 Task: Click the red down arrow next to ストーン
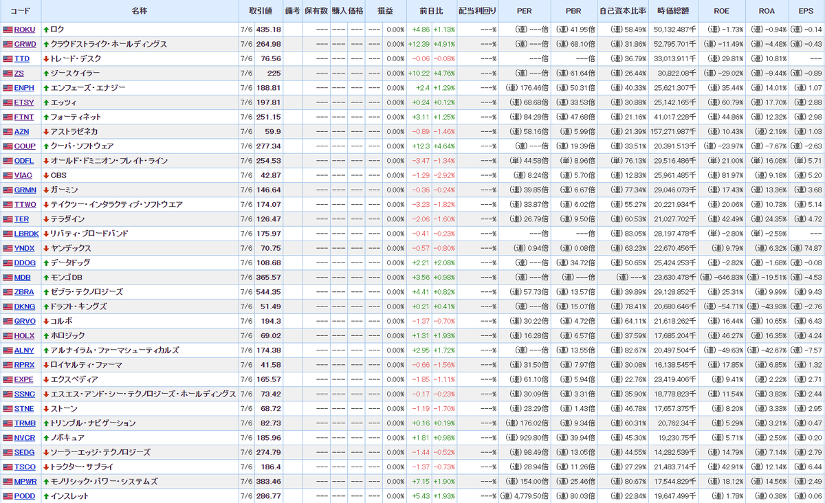tap(46, 408)
